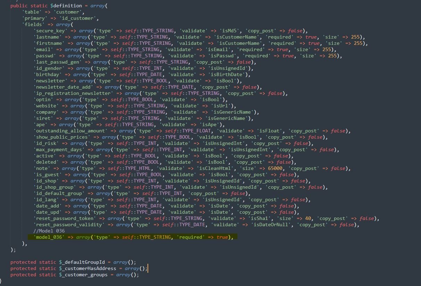Click the 'fields' array key
This screenshot has width=421, height=286.
click(33, 24)
